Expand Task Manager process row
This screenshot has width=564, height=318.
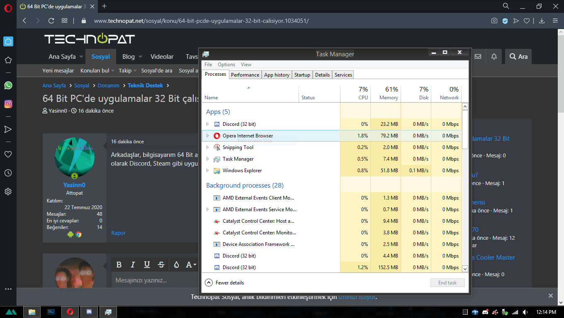tap(208, 159)
